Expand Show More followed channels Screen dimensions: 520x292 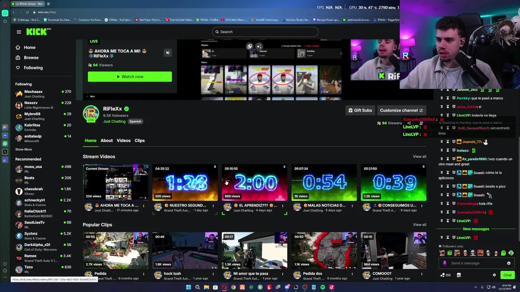24,149
